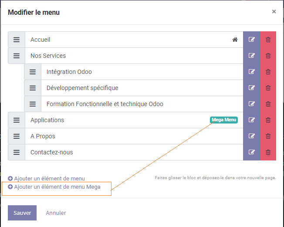This screenshot has height=227, width=284.
Task: Click the Nos Services drag handle
Action: 17,56
